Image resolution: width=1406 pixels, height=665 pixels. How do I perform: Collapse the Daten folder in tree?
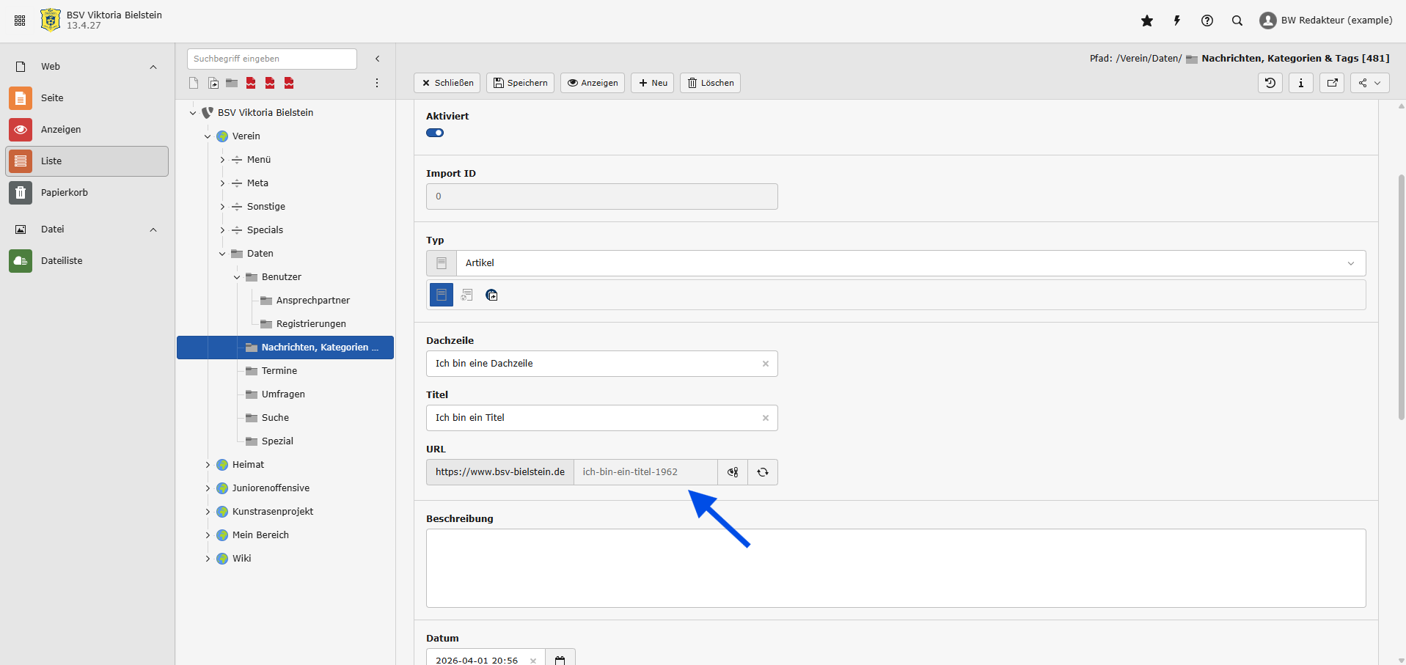[222, 254]
